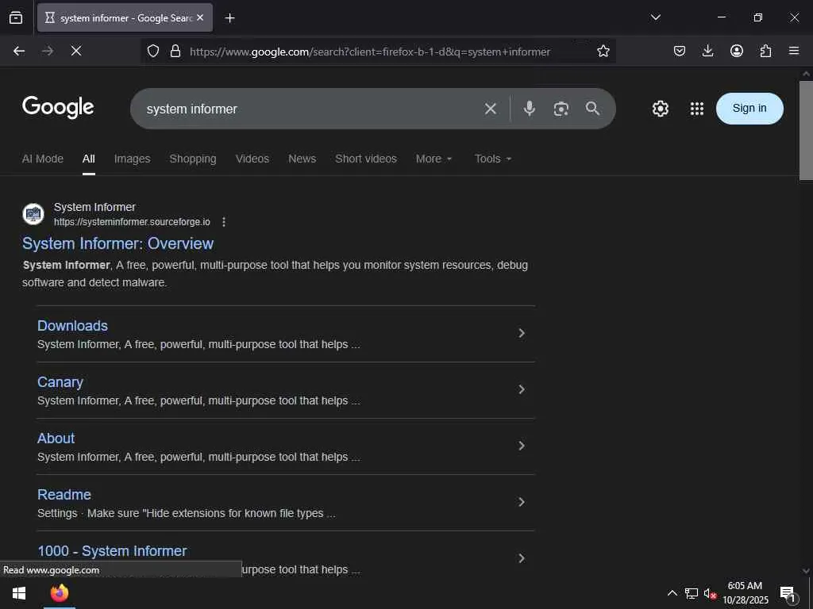Click the page vertical scrollbar thumb
813x609 pixels.
[806, 131]
